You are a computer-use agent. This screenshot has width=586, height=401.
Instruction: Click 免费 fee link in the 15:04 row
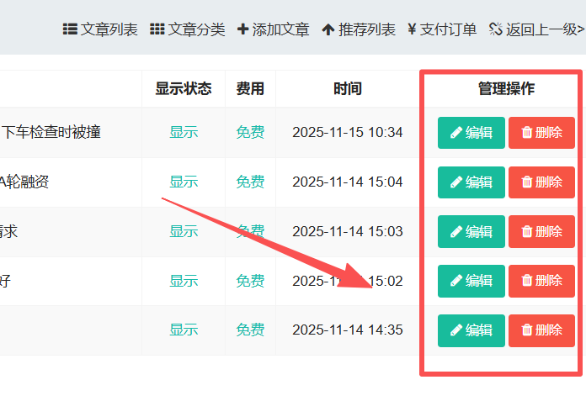pos(250,182)
